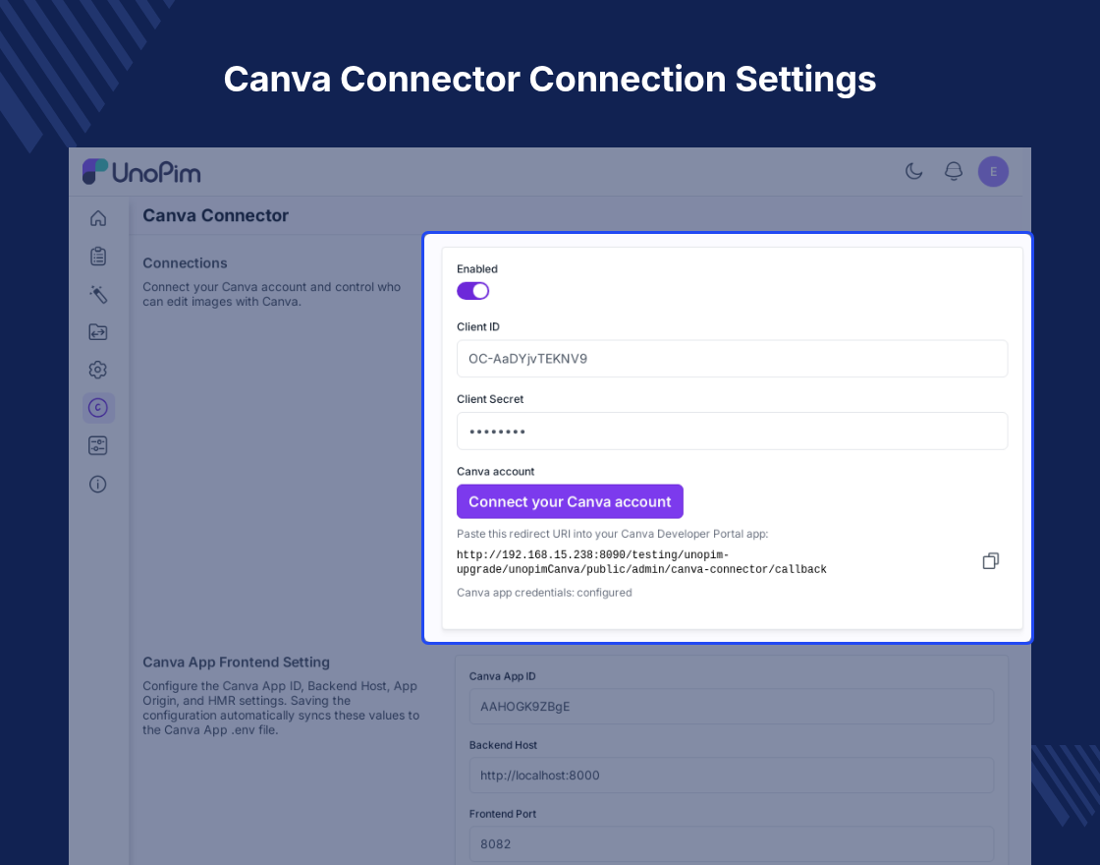Click the Enabled label
This screenshot has height=865, width=1100.
click(x=477, y=269)
